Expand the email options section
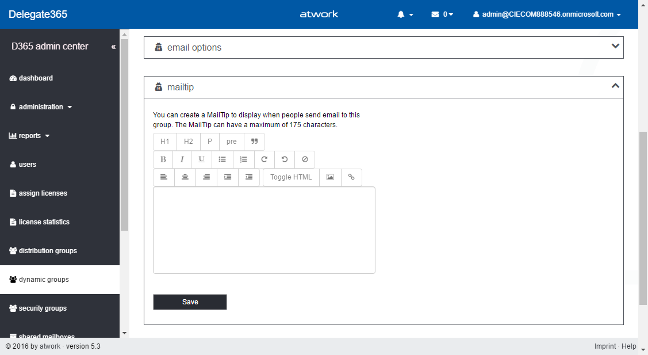This screenshot has height=355, width=648. click(615, 47)
